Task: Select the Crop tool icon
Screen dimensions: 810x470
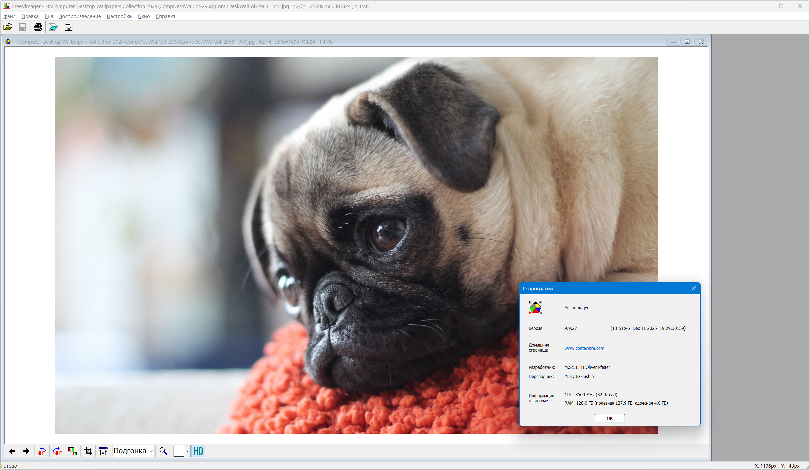Action: 88,451
